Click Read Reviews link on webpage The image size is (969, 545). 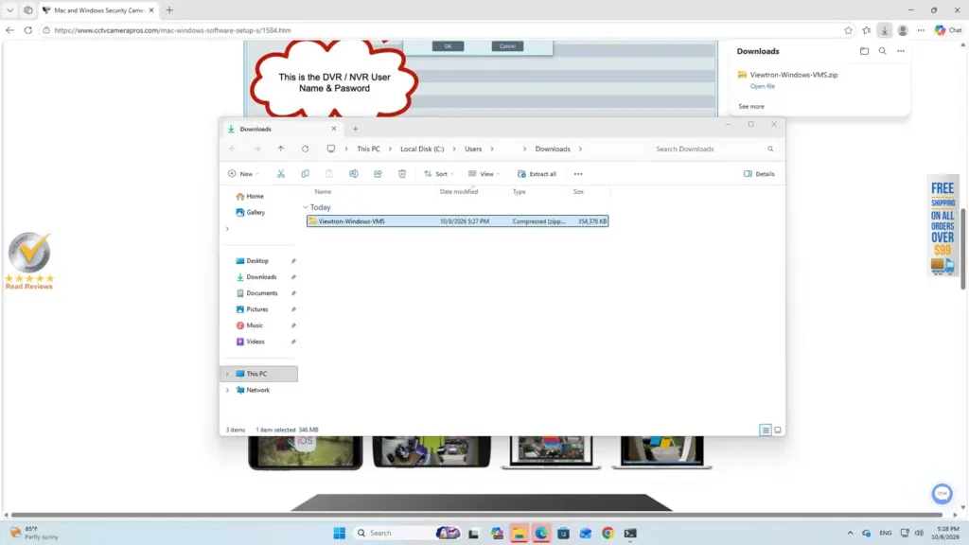coord(29,286)
